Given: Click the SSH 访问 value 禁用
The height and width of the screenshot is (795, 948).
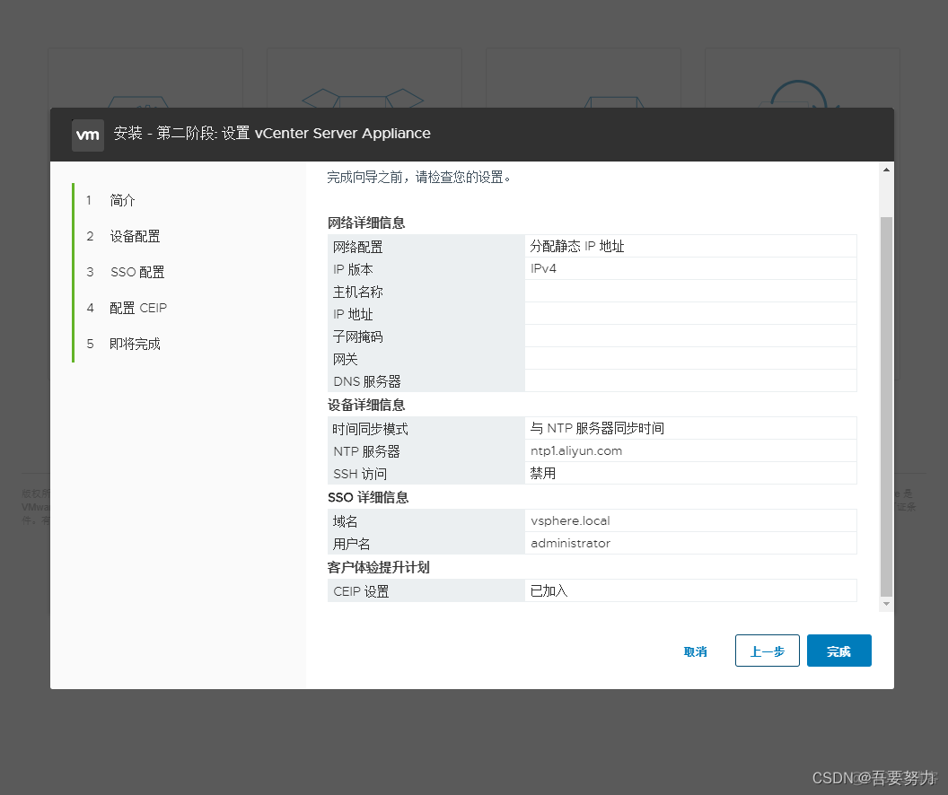Looking at the screenshot, I should pyautogui.click(x=543, y=473).
